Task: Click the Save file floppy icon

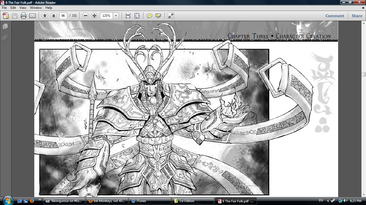Action: tap(14, 16)
